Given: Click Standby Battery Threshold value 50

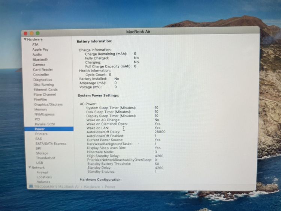Looking at the screenshot, I should pyautogui.click(x=157, y=164).
